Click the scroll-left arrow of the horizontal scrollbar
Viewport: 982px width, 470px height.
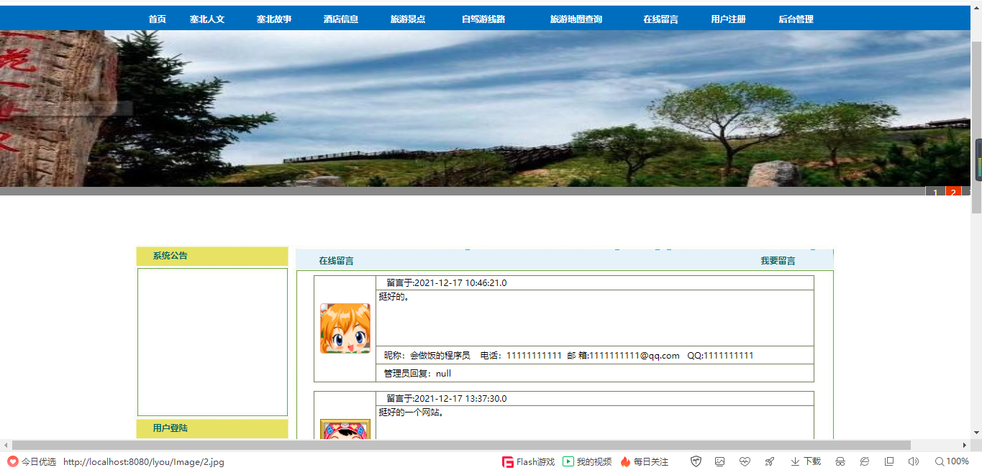coord(6,446)
